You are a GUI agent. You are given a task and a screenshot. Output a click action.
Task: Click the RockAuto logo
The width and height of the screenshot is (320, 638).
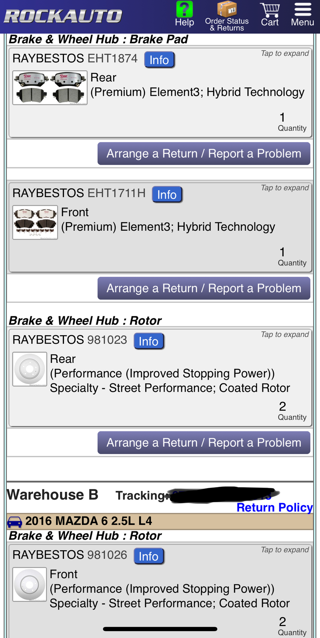pos(63,16)
